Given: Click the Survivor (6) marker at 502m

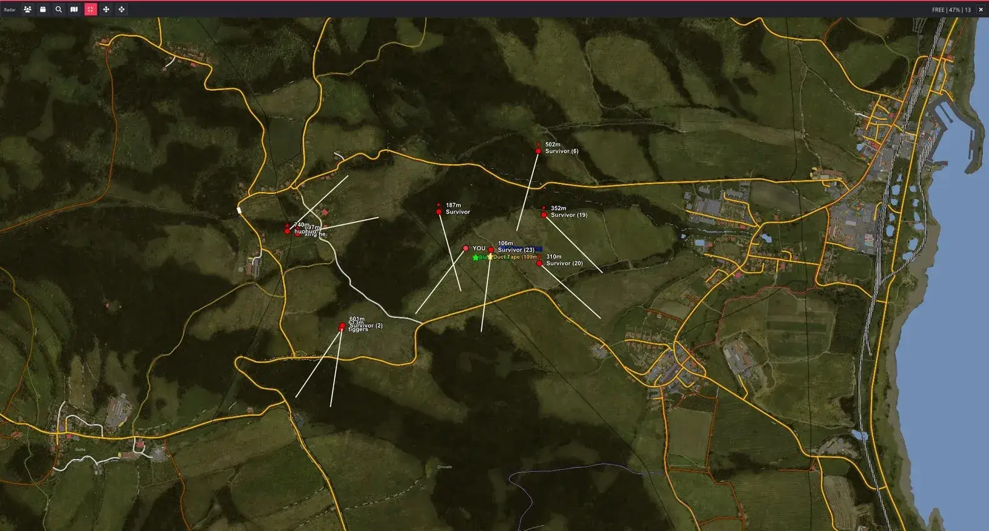Looking at the screenshot, I should (x=538, y=151).
